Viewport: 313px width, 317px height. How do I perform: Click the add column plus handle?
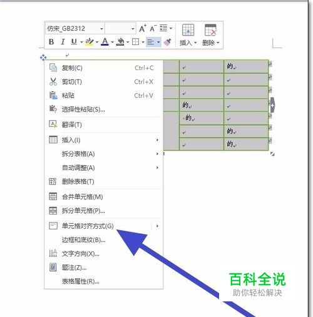(x=272, y=106)
